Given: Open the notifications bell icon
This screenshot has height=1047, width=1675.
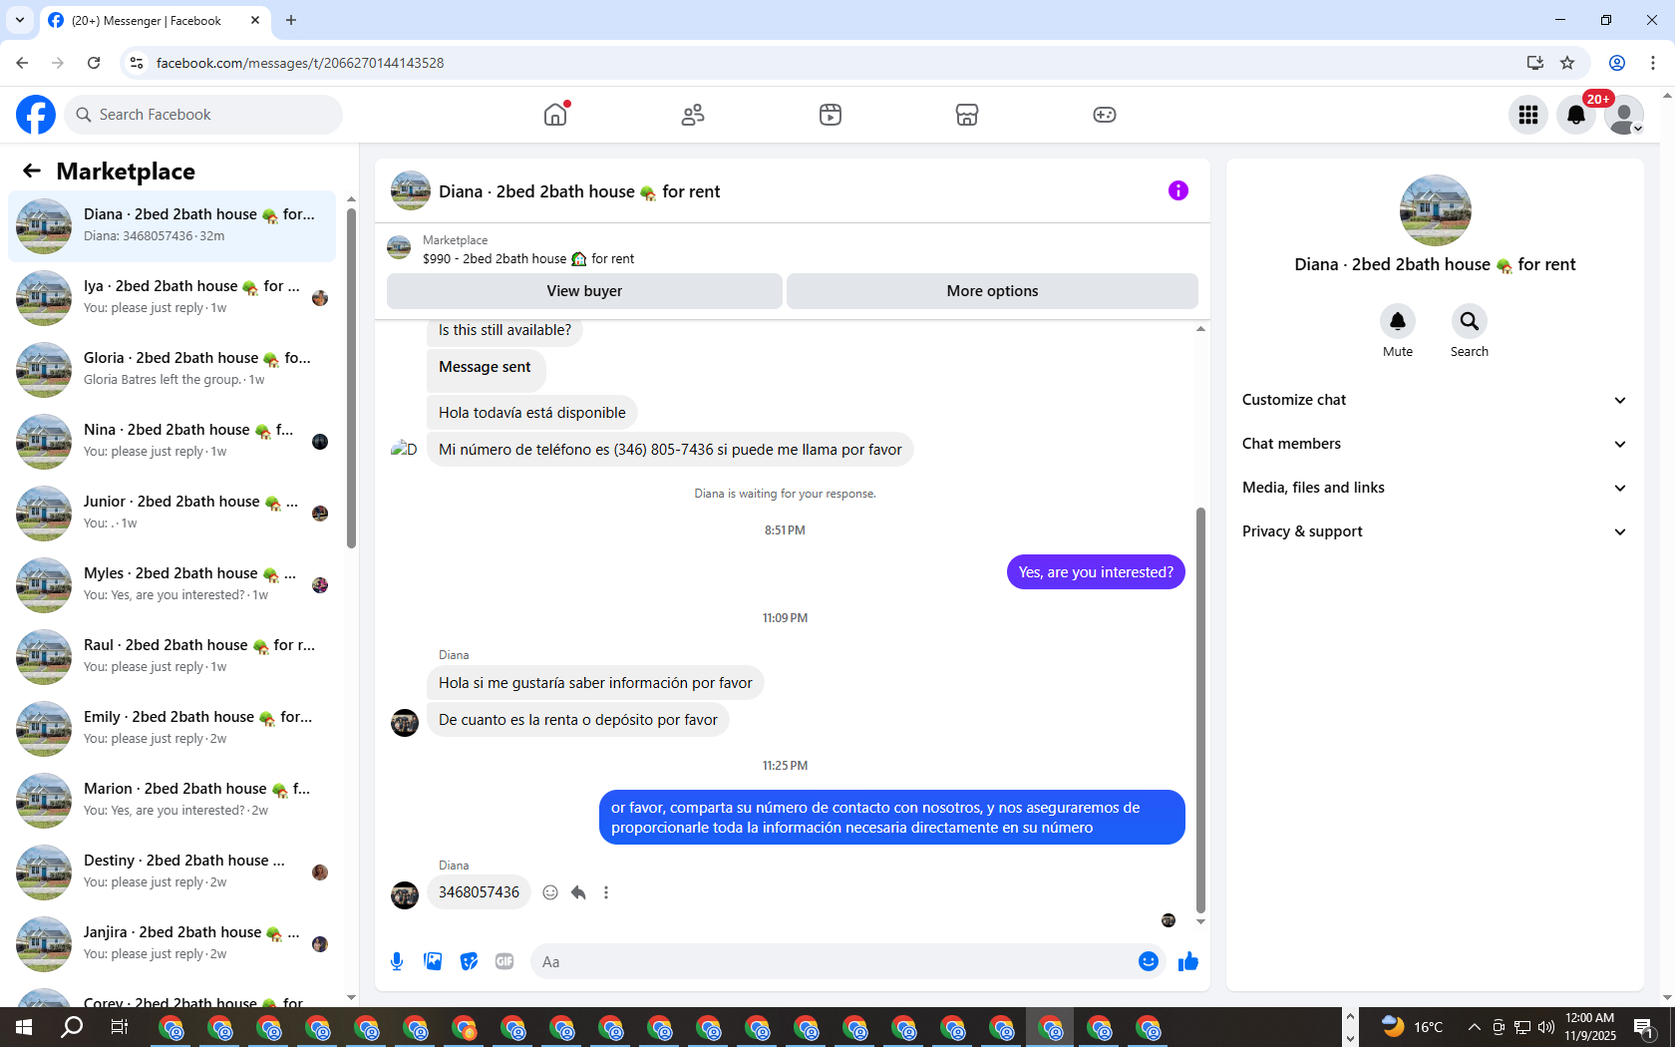Looking at the screenshot, I should 1576,115.
